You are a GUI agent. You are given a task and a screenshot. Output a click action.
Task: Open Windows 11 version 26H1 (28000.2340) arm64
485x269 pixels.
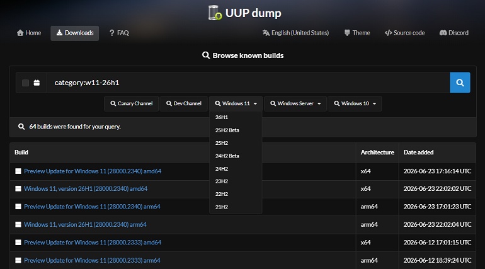click(86, 224)
